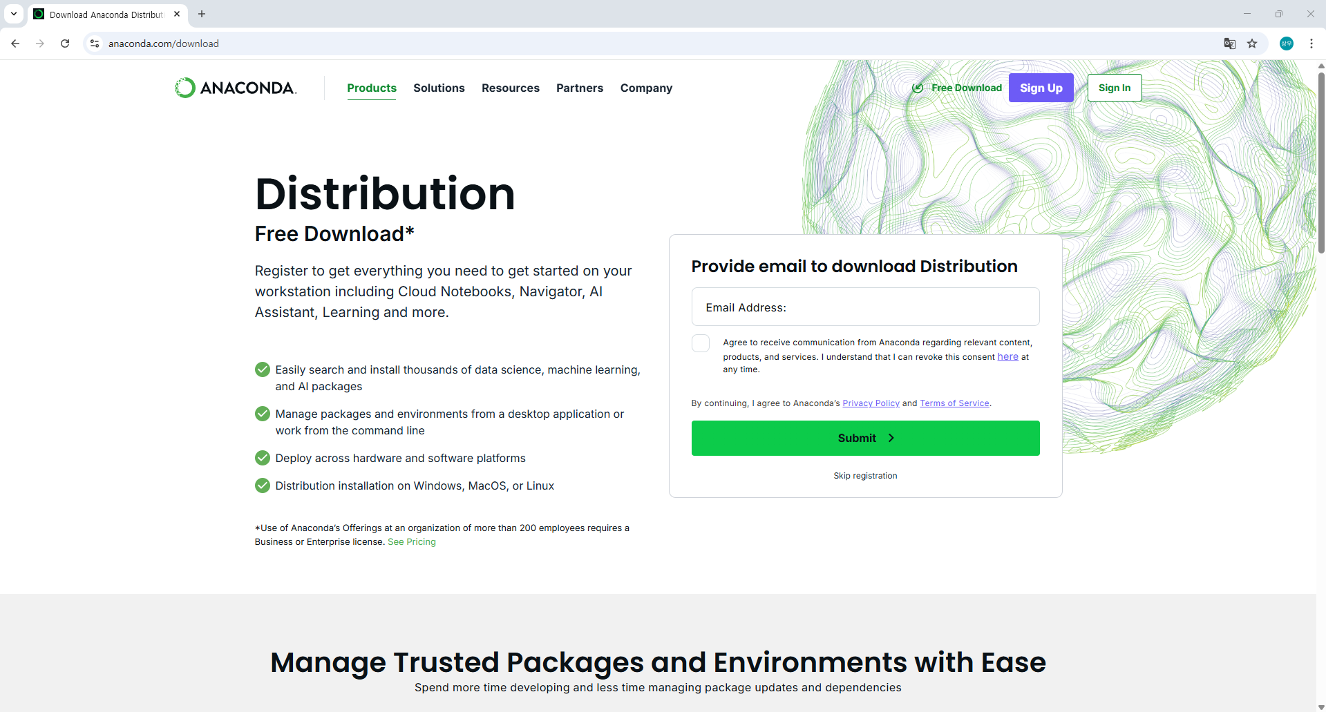Minimize the browser window
Viewport: 1326px width, 712px height.
(x=1247, y=14)
